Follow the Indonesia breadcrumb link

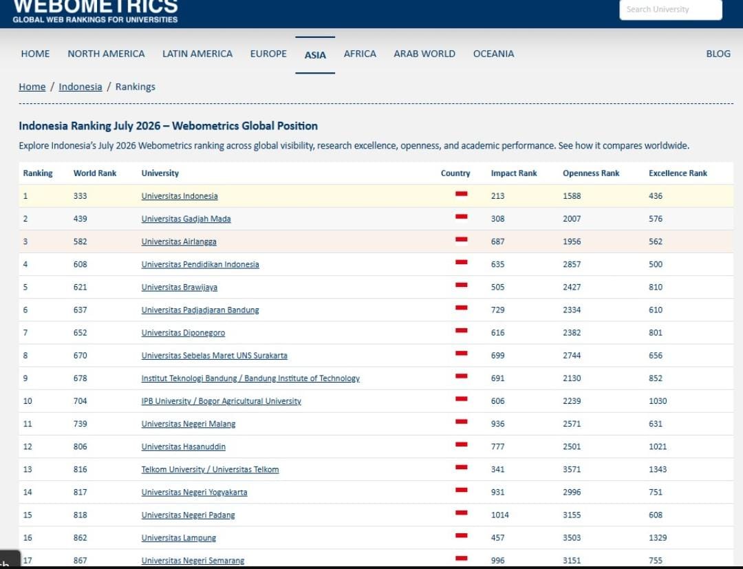coord(80,87)
